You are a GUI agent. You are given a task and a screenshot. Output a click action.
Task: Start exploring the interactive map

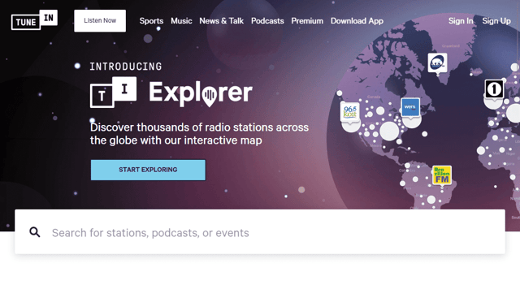click(148, 170)
